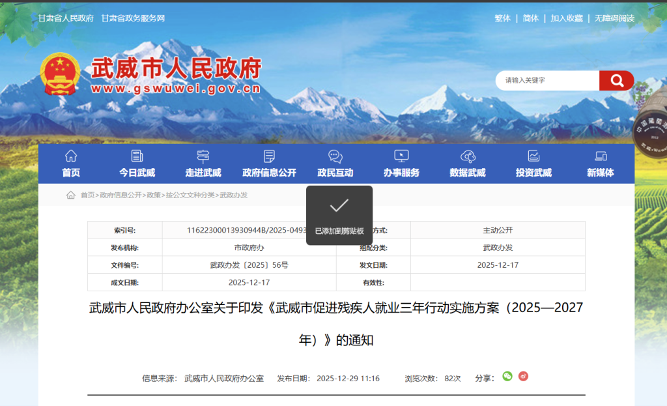667x406 pixels.
Task: Share the article via the green WeChat icon
Action: tap(507, 377)
